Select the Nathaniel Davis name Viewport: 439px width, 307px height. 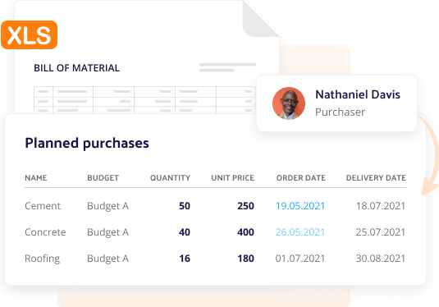tap(358, 94)
